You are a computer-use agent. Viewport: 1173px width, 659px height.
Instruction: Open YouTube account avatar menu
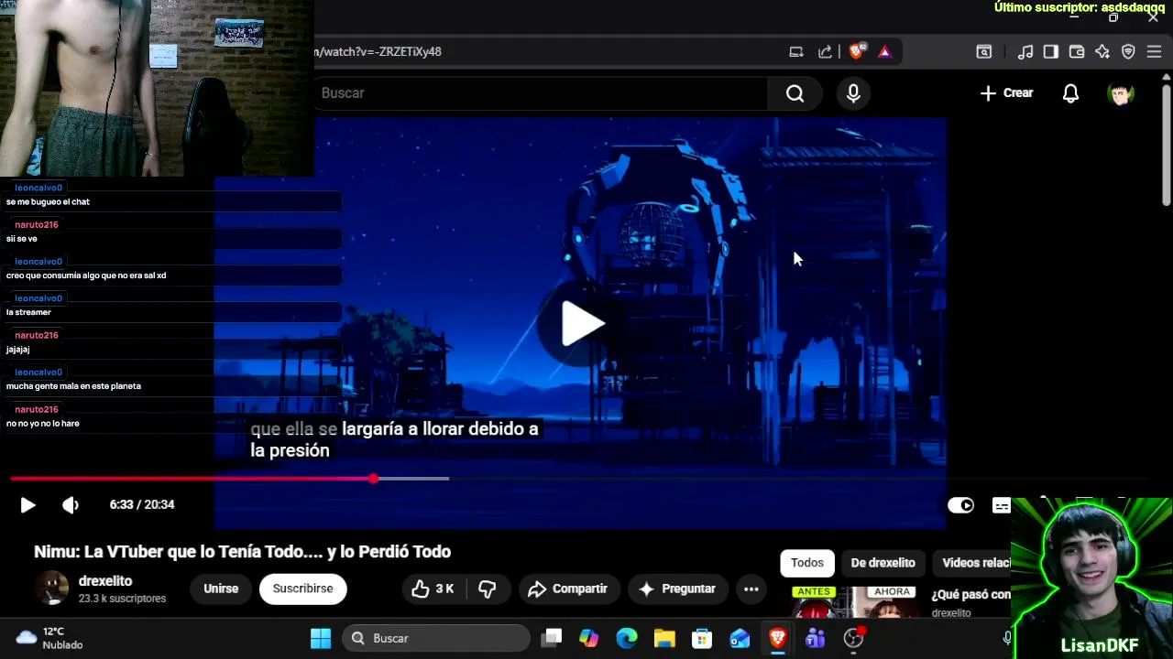coord(1120,93)
